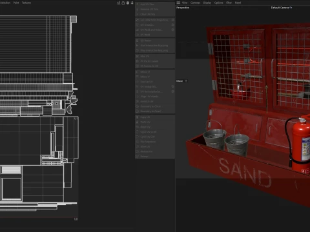Choose Start Interactive Mapping

pyautogui.click(x=155, y=45)
